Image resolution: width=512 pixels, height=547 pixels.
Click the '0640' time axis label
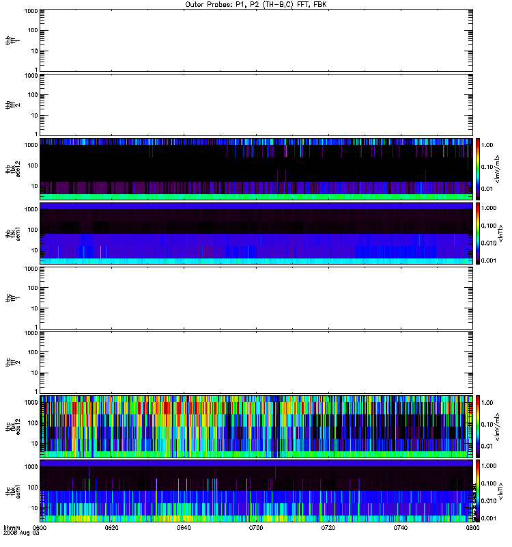(184, 528)
